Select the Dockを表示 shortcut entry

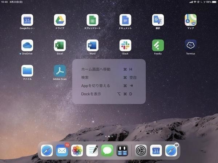pos(109,94)
